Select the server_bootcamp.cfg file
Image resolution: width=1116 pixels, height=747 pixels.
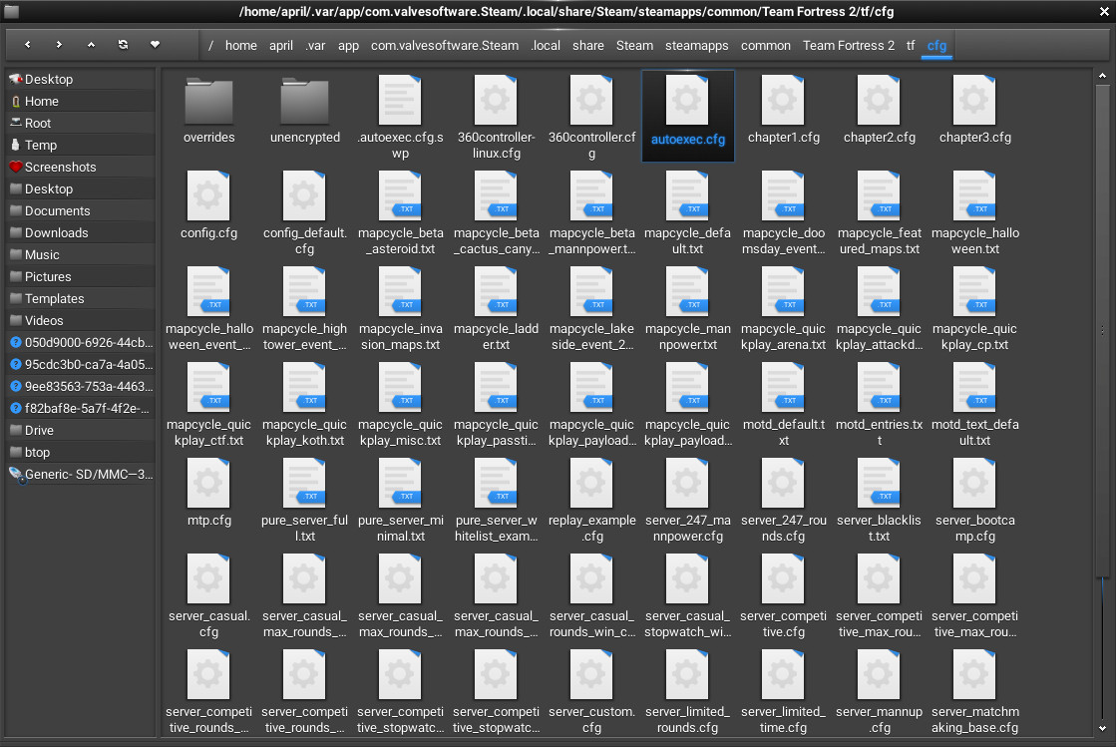point(975,501)
